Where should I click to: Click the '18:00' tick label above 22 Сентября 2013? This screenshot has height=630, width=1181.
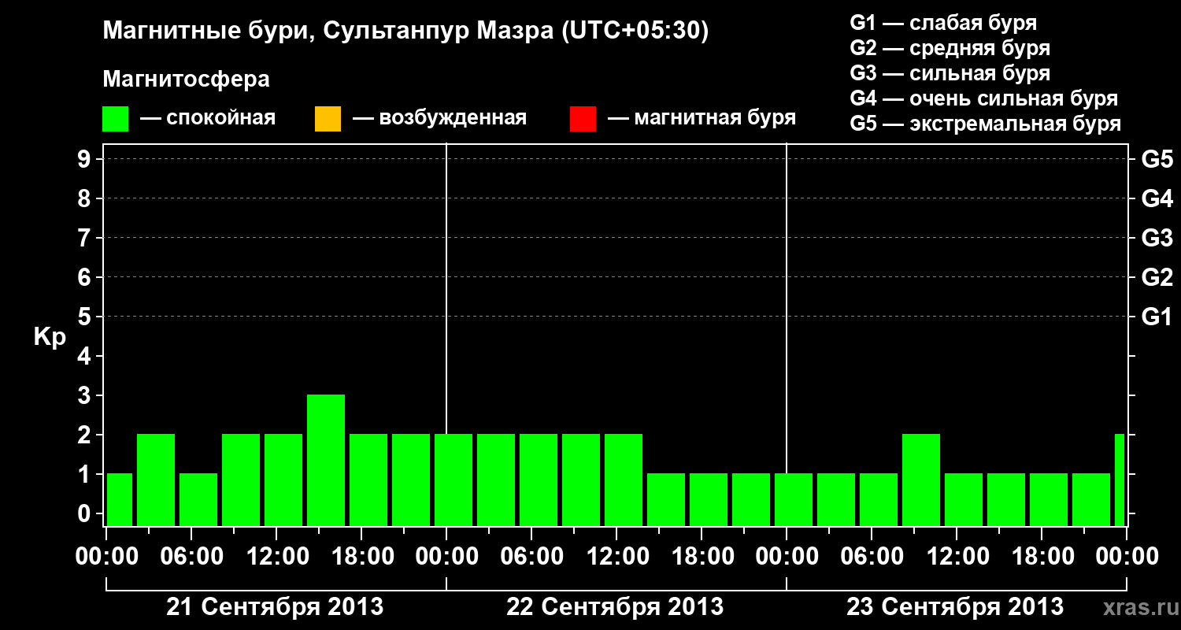pos(702,557)
